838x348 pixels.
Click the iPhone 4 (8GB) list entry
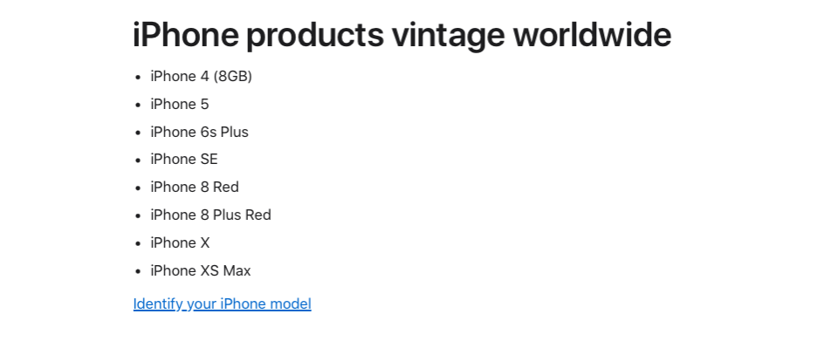tap(201, 77)
